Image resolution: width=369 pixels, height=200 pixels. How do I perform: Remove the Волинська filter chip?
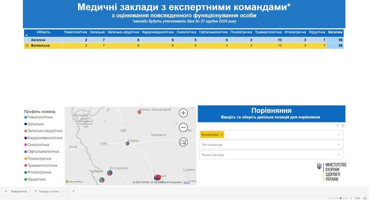point(222,135)
